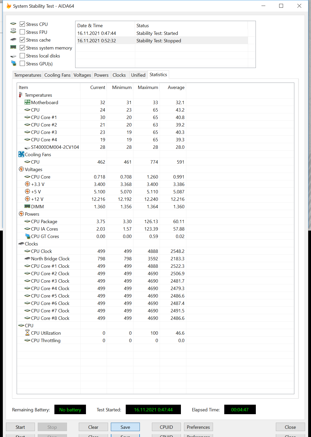Click the Powers section icon

[x=21, y=214]
